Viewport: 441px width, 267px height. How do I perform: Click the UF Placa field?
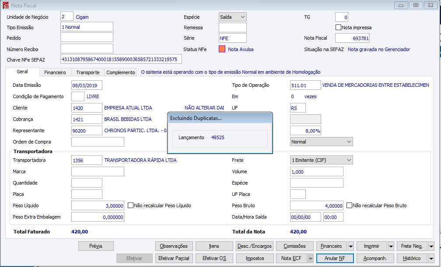point(298,194)
